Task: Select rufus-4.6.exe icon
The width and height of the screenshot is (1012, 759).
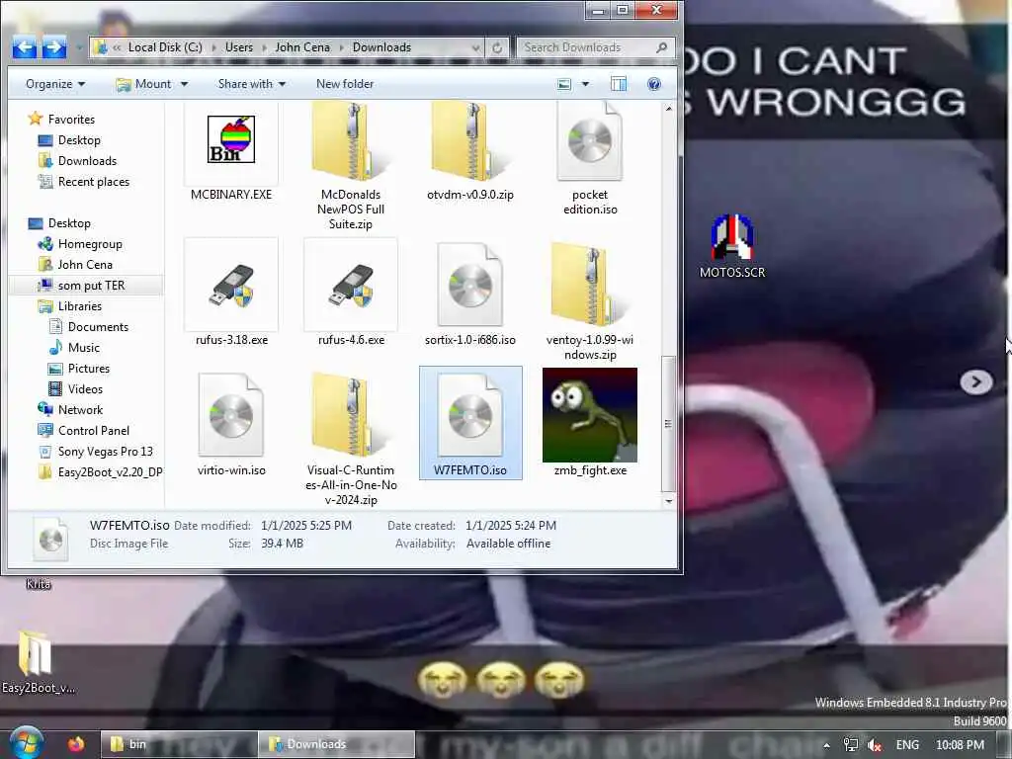Action: pos(351,285)
